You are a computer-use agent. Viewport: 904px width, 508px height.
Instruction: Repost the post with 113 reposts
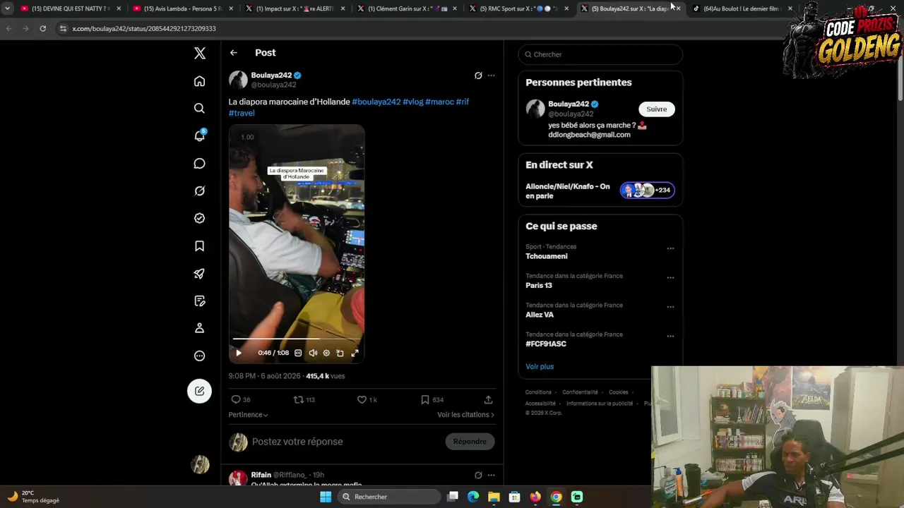299,399
